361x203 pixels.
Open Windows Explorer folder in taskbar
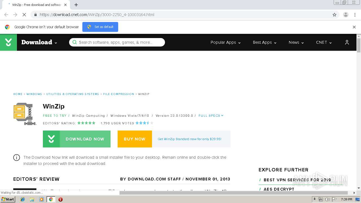coord(32,199)
